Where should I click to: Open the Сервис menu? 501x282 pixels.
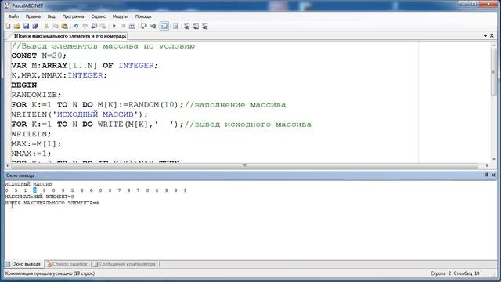[98, 16]
